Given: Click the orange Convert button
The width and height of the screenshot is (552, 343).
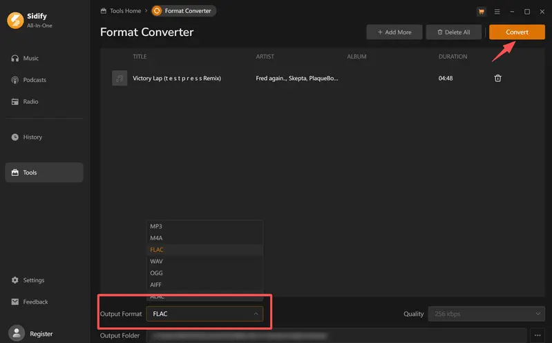Looking at the screenshot, I should (x=517, y=32).
